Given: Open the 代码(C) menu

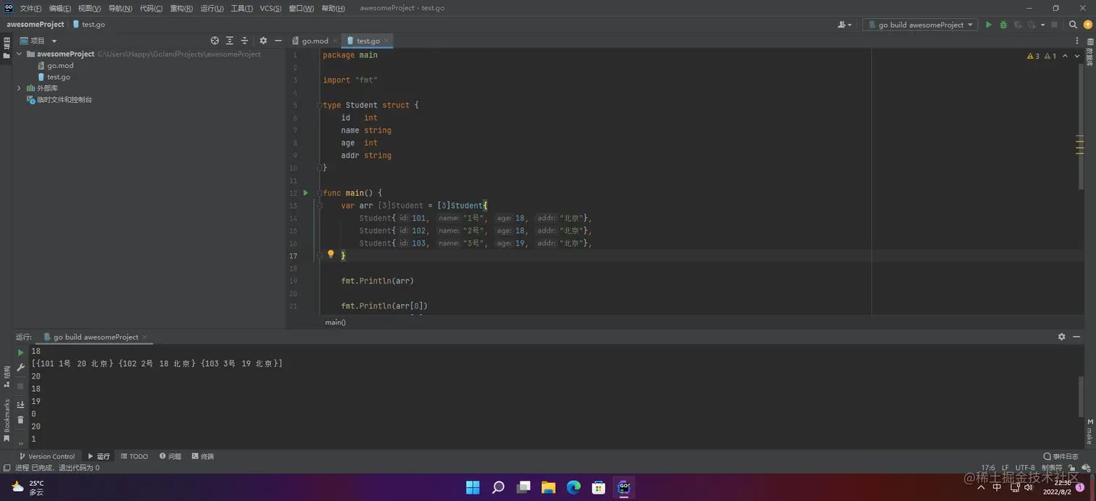Looking at the screenshot, I should [151, 8].
